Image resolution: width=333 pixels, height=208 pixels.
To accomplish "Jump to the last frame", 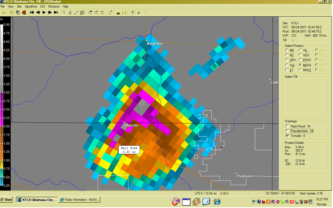I will click(56, 12).
